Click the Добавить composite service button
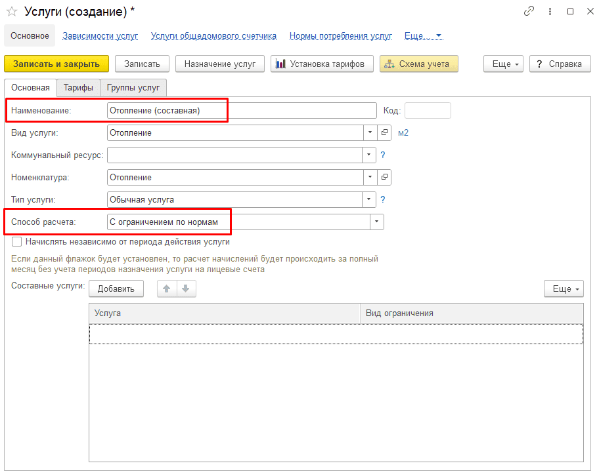This screenshot has width=599, height=476. click(x=116, y=288)
